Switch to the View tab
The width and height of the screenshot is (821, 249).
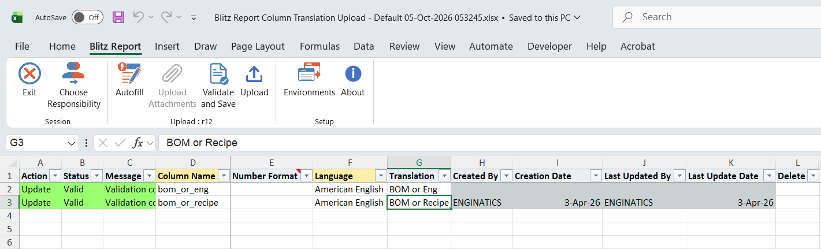point(445,46)
